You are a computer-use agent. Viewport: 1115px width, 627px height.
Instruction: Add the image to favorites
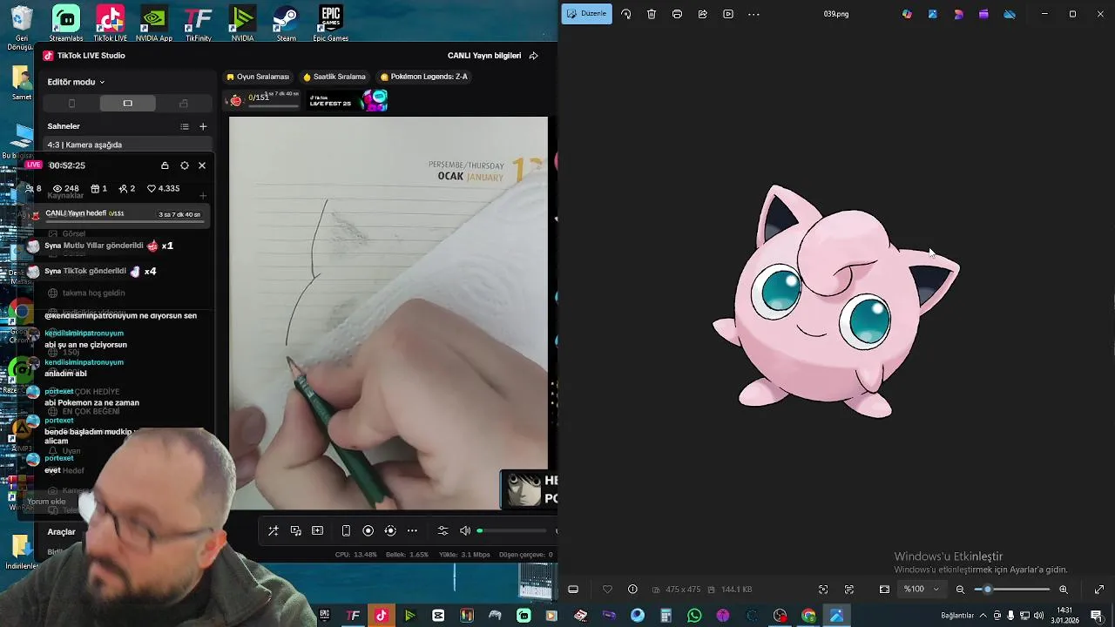tap(607, 590)
